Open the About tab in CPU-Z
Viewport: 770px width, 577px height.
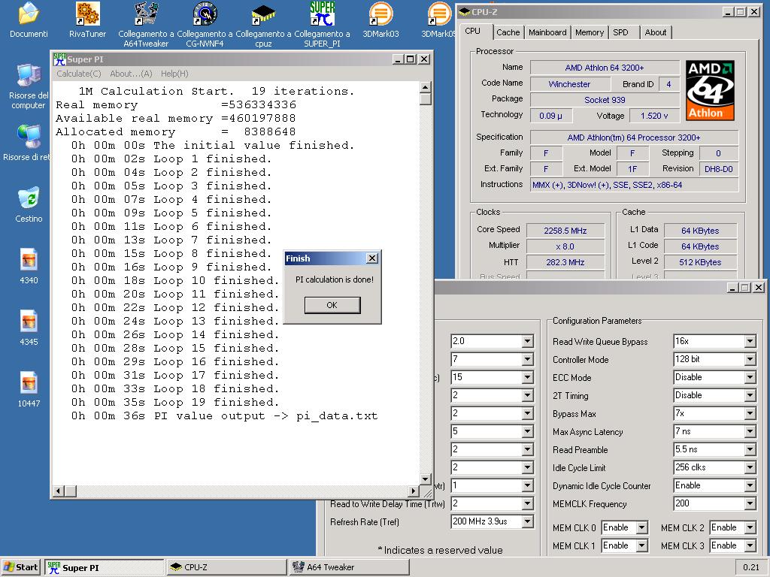coord(656,32)
